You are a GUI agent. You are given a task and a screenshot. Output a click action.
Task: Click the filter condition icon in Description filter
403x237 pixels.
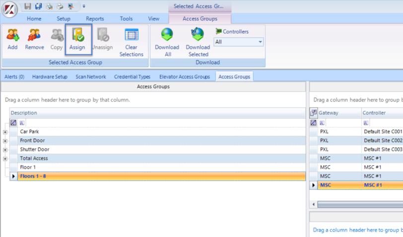pos(22,123)
